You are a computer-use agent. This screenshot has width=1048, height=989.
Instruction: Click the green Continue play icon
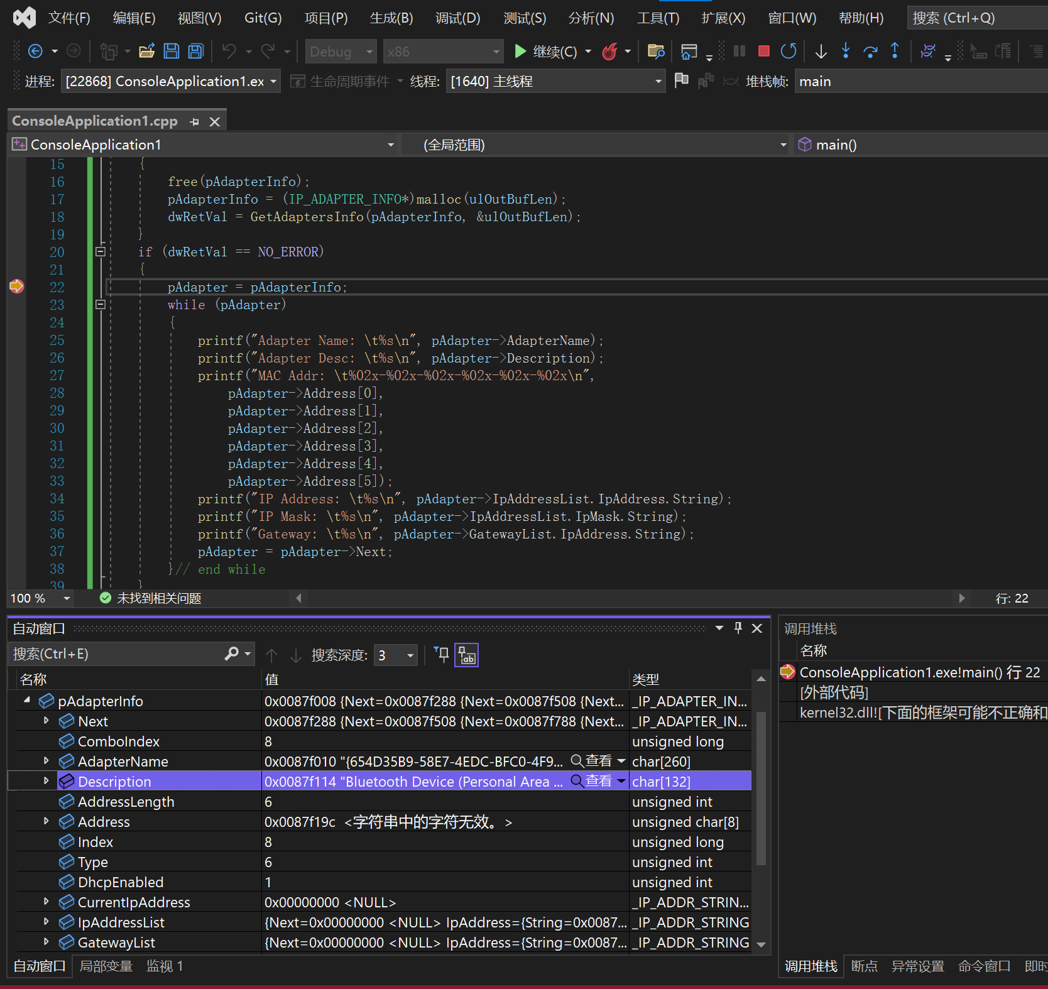520,51
